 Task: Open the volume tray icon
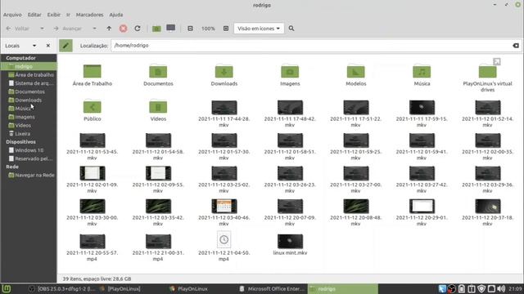501,288
